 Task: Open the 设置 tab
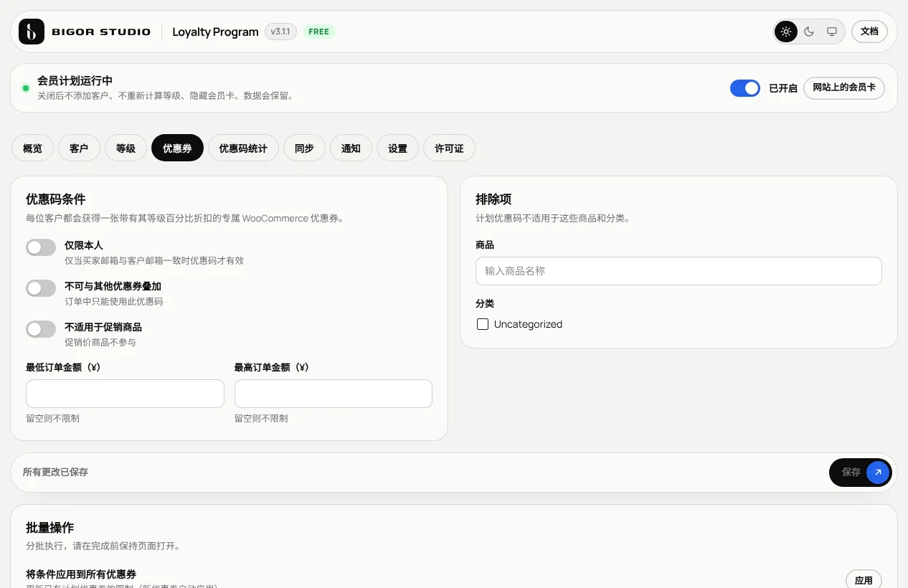397,148
